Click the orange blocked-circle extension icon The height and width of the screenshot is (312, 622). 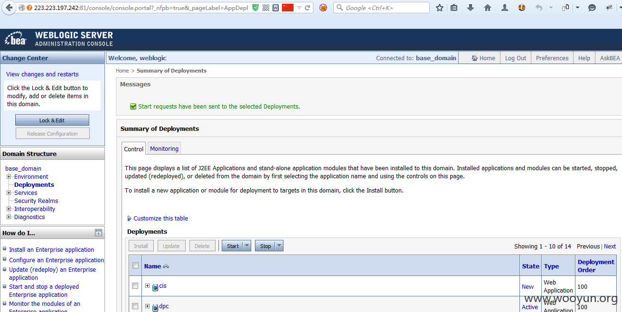(323, 8)
